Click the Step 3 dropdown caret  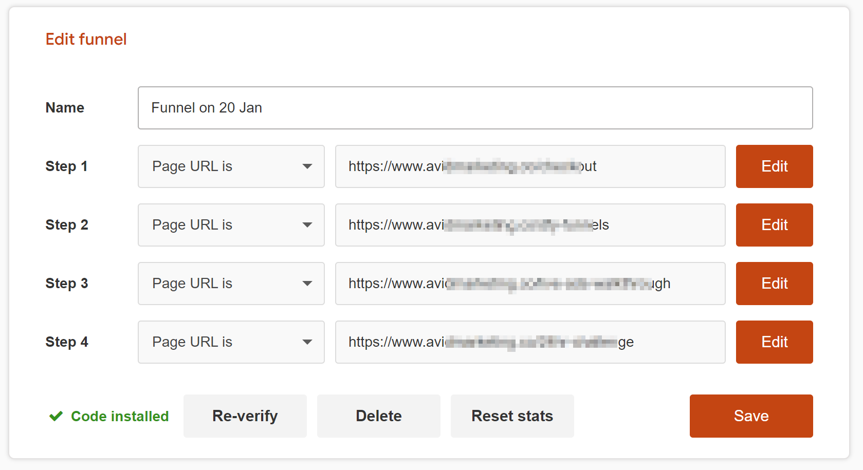point(307,284)
